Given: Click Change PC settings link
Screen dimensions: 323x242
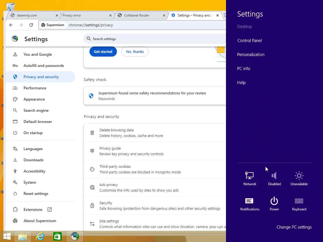Looking at the screenshot, I should pyautogui.click(x=294, y=227).
